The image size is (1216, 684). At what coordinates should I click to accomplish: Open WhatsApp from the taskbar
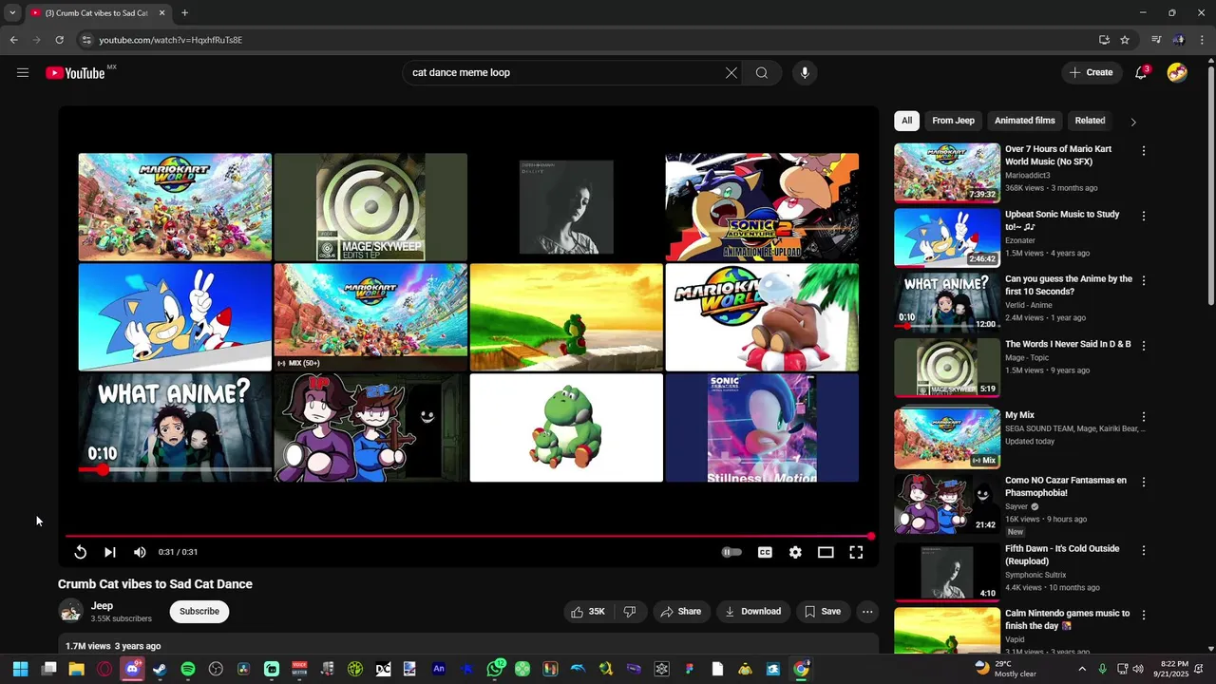[495, 669]
